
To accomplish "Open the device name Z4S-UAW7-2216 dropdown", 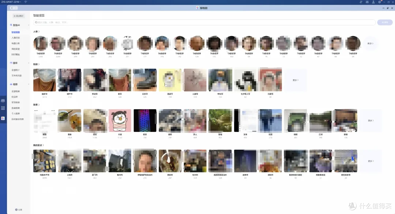I will [11, 2].
